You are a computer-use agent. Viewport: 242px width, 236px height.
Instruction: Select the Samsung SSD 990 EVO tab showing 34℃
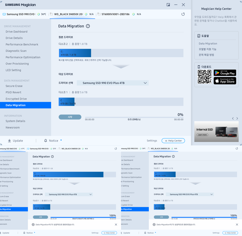pos(133,149)
